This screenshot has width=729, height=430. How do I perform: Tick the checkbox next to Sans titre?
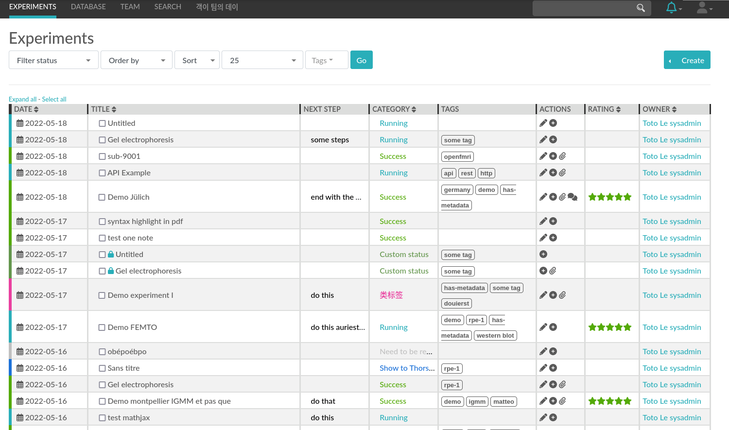102,368
